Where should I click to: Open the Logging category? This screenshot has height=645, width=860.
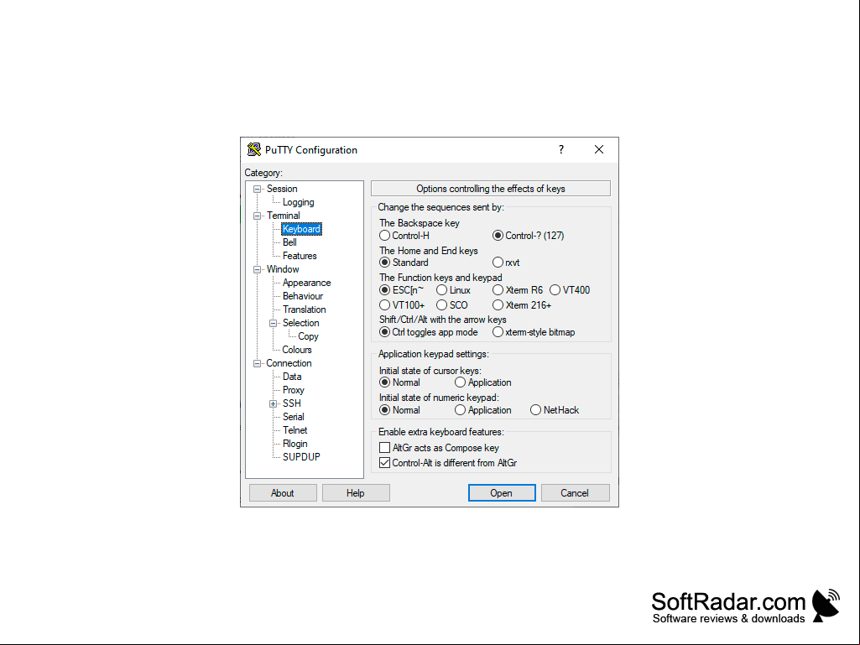click(x=299, y=202)
